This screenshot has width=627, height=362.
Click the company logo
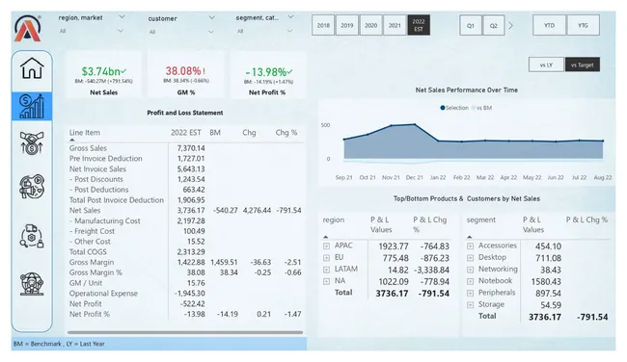tap(28, 28)
